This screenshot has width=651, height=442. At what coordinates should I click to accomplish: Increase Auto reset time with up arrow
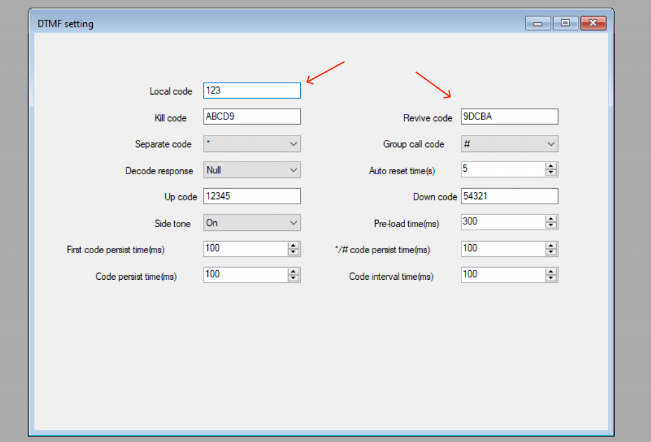click(x=551, y=167)
